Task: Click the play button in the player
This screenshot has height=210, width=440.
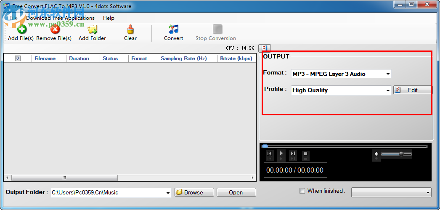Action: tap(281, 154)
